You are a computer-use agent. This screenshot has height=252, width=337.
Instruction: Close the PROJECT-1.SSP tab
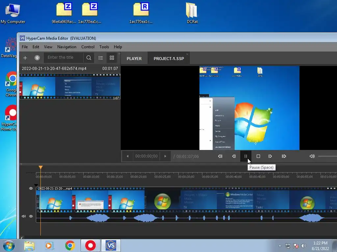tap(187, 54)
